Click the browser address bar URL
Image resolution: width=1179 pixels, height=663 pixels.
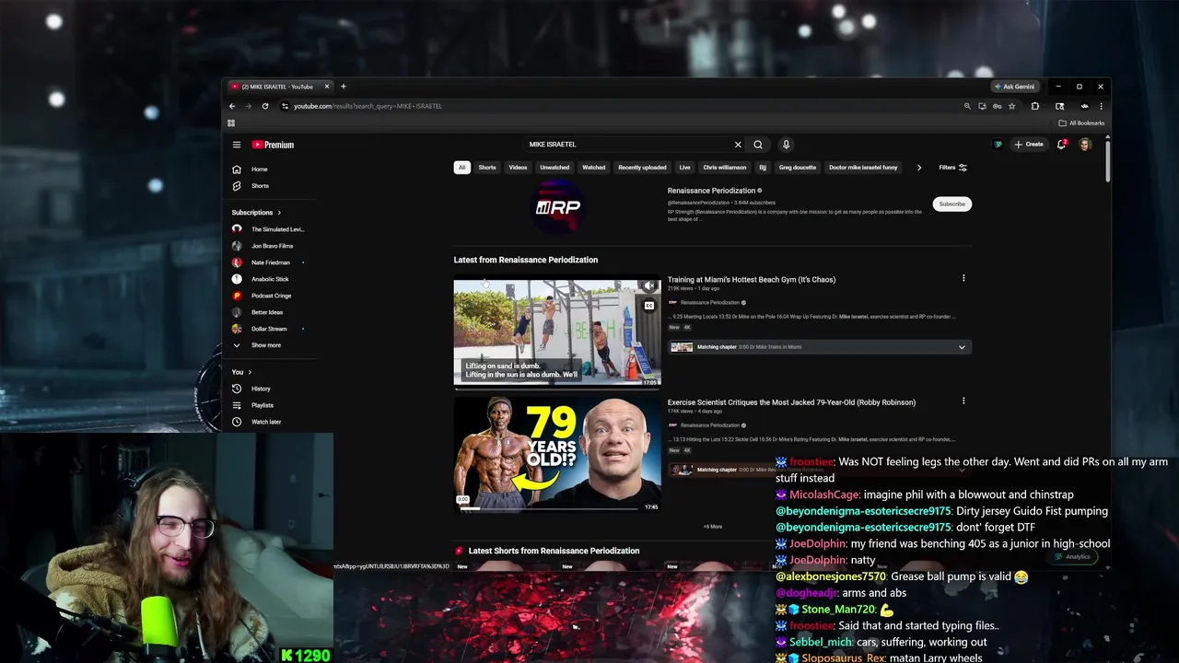pyautogui.click(x=368, y=106)
